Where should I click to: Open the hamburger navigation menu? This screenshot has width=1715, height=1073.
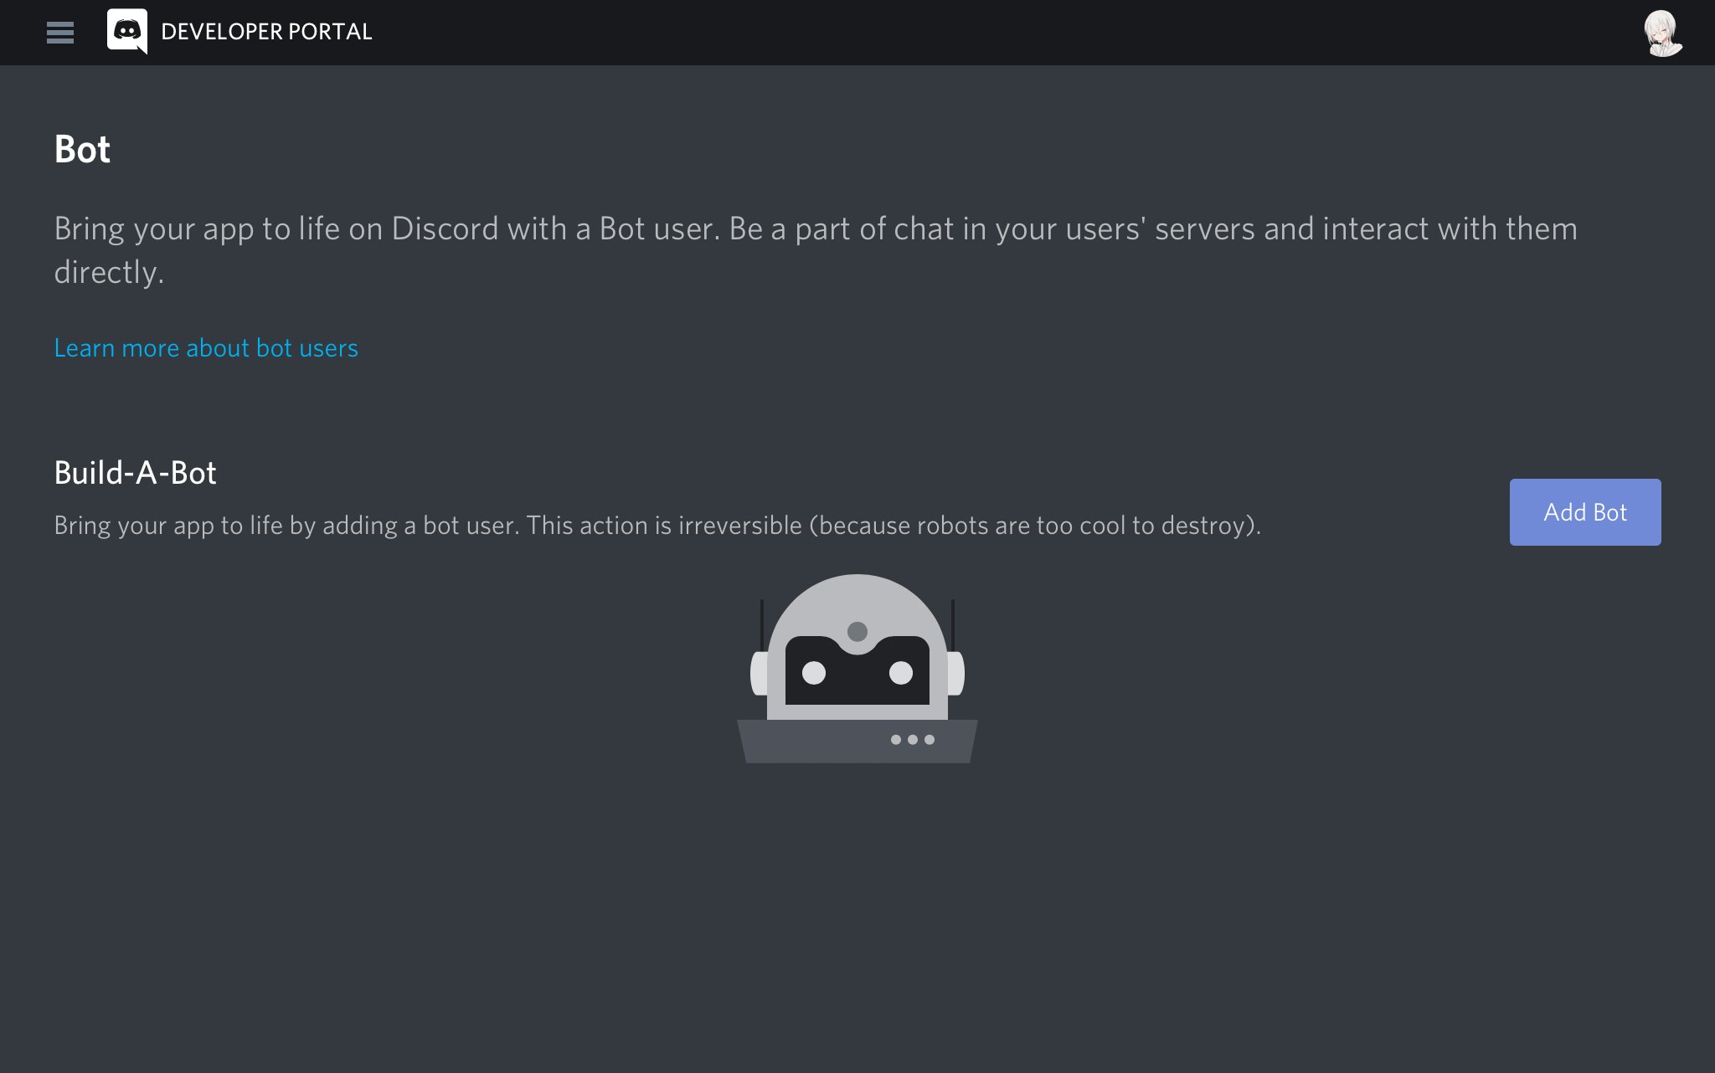[60, 33]
